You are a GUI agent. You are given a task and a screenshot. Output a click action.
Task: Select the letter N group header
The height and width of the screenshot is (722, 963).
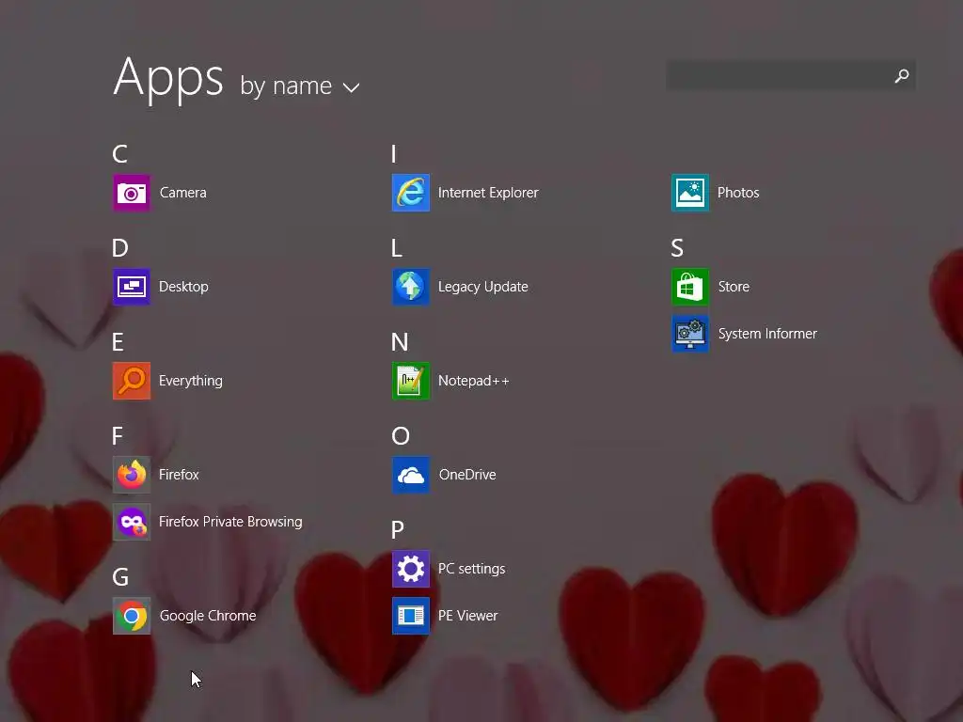point(400,342)
